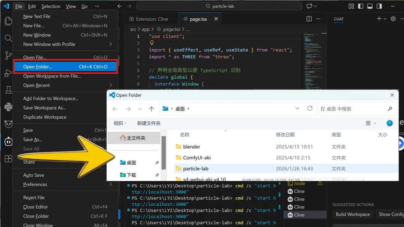Open the Testing flask view

[8, 90]
